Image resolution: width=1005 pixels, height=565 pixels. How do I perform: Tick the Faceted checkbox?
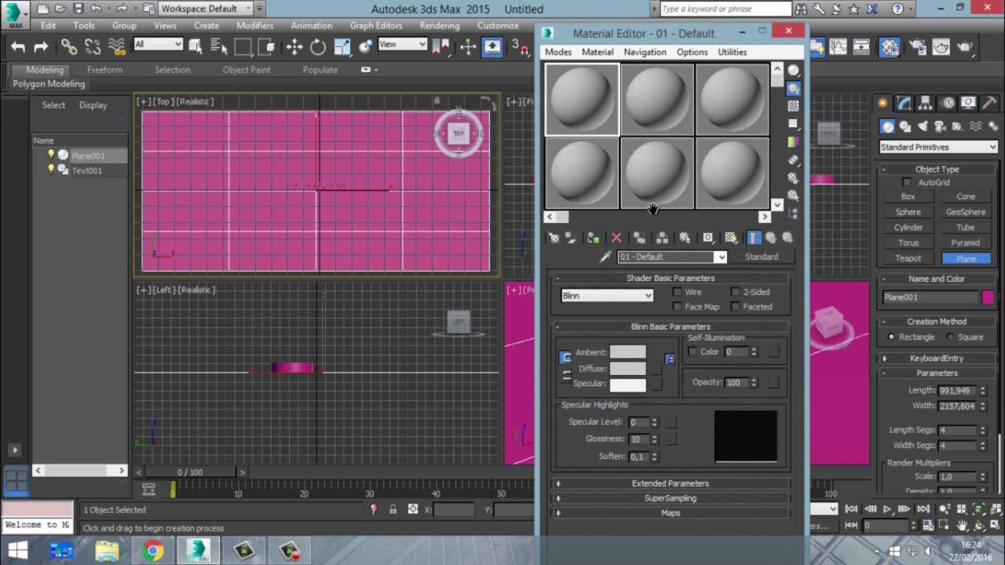point(736,307)
